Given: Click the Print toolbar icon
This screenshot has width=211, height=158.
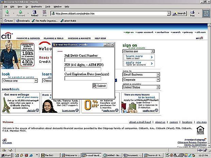Looking at the screenshot, I should pyautogui.click(x=192, y=13).
